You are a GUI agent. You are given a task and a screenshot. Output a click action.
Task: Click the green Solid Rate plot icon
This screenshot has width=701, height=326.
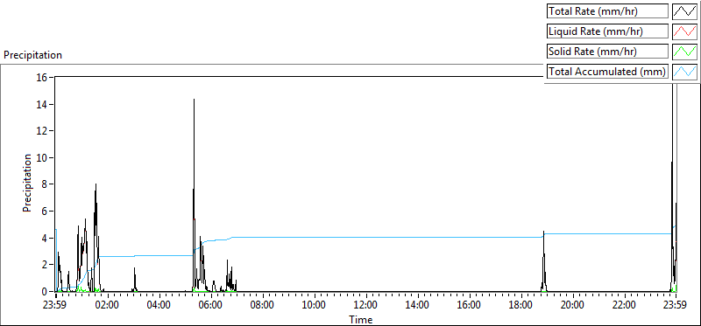[684, 52]
